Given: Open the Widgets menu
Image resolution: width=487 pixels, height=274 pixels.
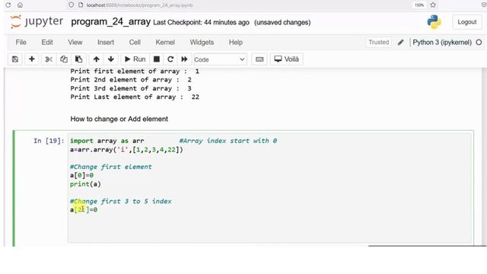Looking at the screenshot, I should click(x=202, y=43).
